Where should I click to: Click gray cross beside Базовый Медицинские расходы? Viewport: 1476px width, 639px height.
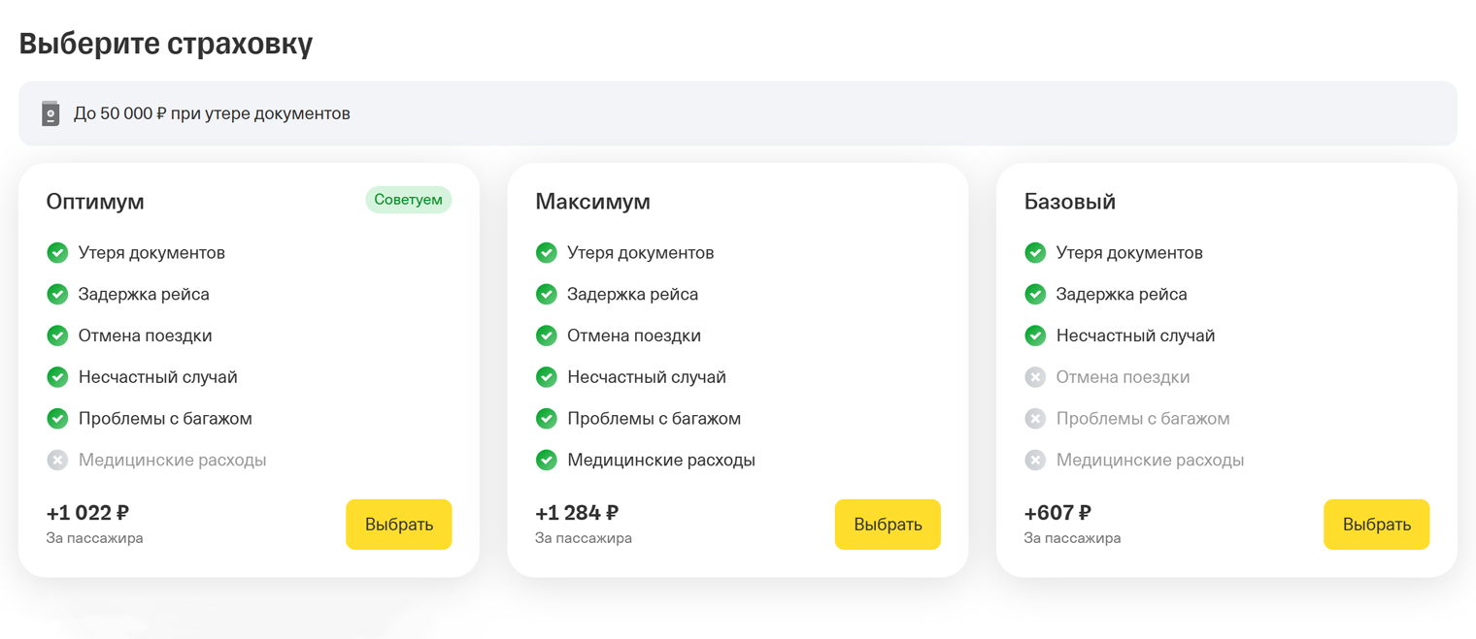(1035, 460)
